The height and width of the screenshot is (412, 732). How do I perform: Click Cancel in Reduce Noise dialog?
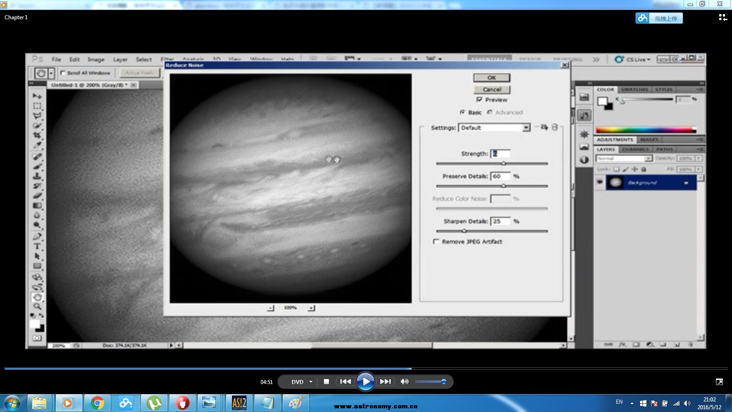[x=492, y=90]
